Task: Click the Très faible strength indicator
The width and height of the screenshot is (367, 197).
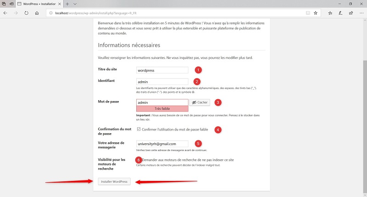Action: [x=162, y=109]
